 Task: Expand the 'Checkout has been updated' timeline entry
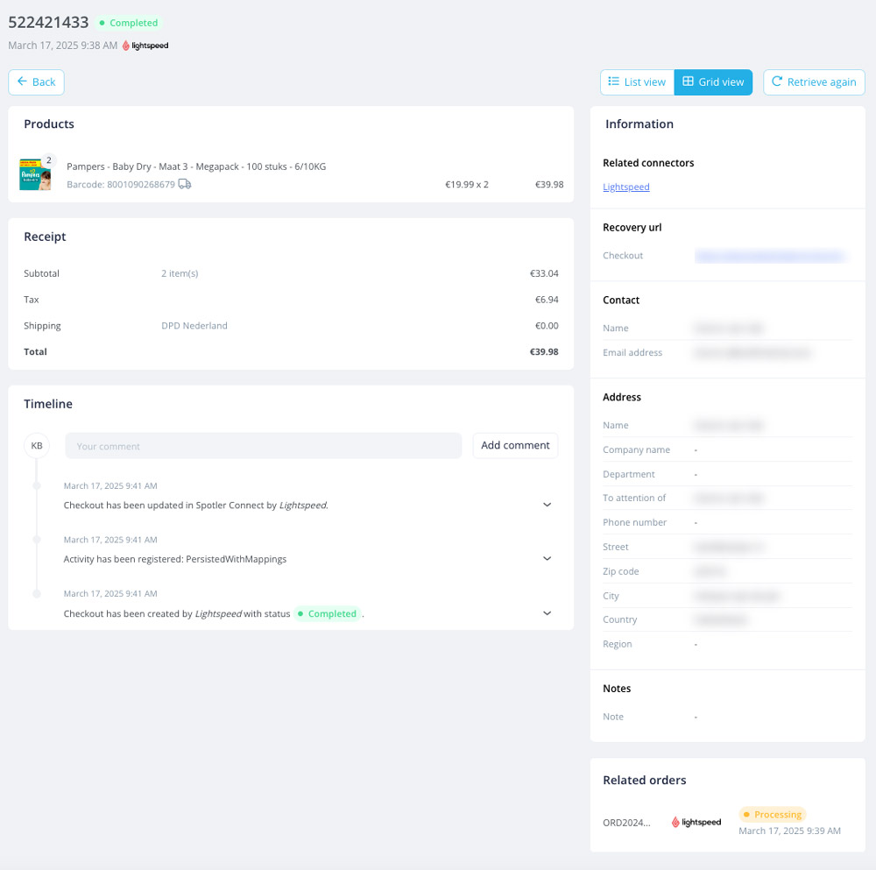[547, 505]
